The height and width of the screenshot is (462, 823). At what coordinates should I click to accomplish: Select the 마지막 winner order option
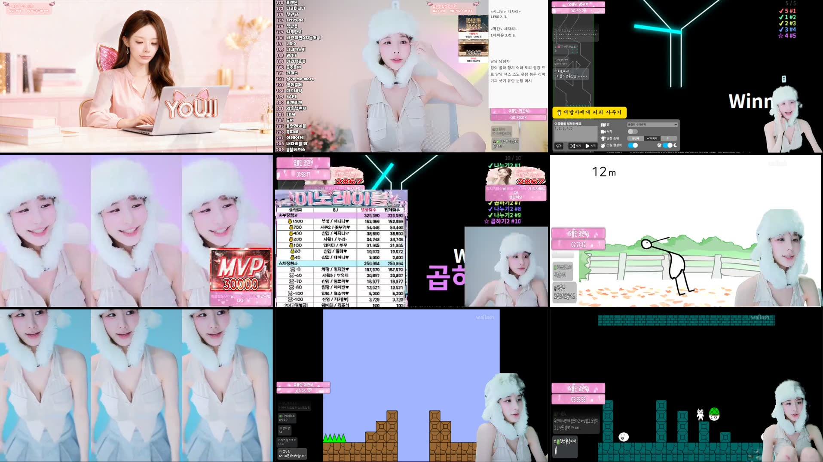[x=652, y=139]
